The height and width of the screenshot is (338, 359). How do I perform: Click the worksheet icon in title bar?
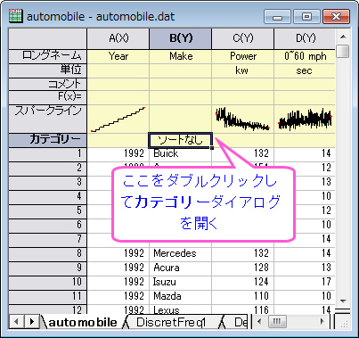(16, 16)
